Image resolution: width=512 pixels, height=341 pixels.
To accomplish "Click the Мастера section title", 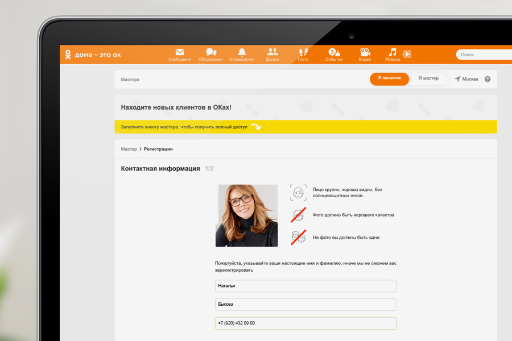I will point(130,80).
